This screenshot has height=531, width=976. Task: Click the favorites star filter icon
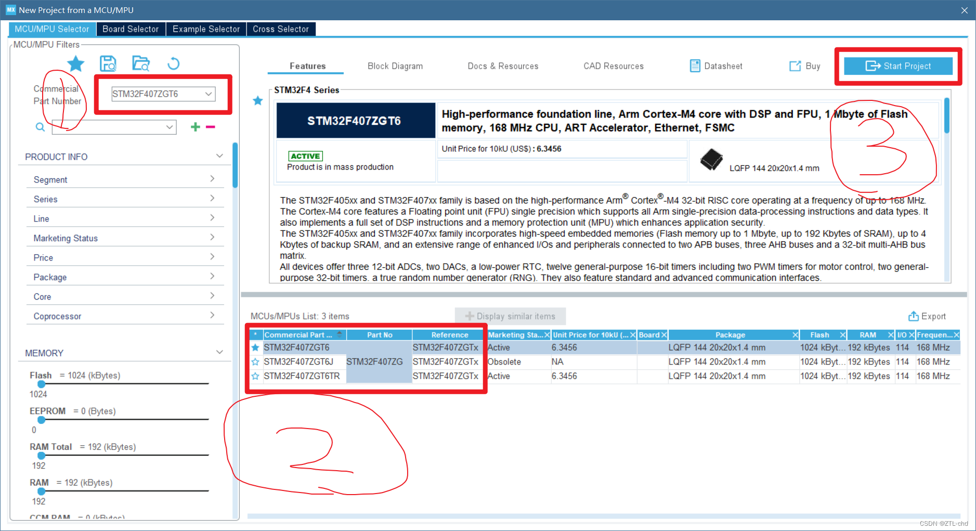tap(76, 63)
